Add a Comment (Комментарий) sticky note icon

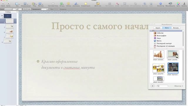pyautogui.click(x=85, y=4)
